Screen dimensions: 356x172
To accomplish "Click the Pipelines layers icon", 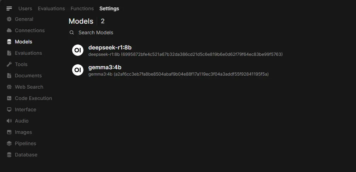I will point(9,143).
